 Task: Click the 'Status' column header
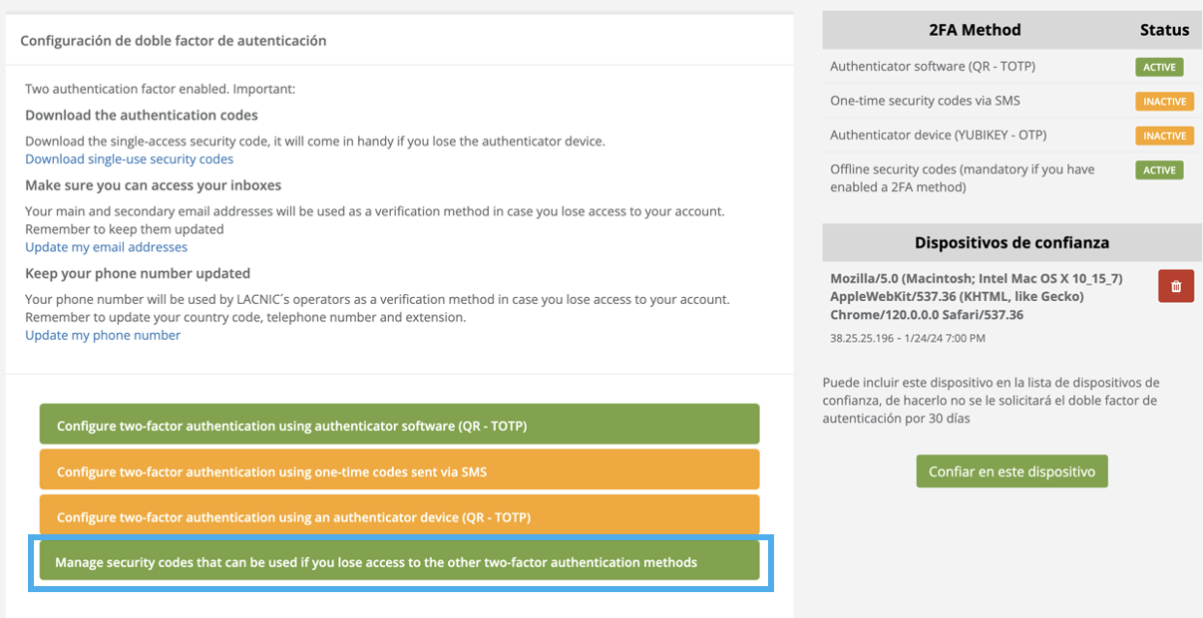pos(1164,30)
